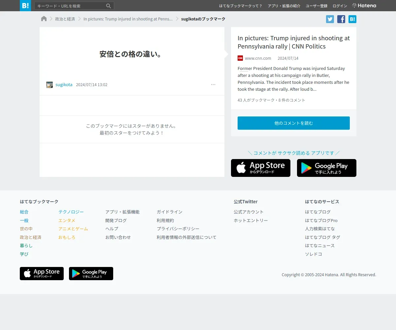Open はてなブログPro service link
Viewport: 396px width, 330px height.
pos(321,220)
